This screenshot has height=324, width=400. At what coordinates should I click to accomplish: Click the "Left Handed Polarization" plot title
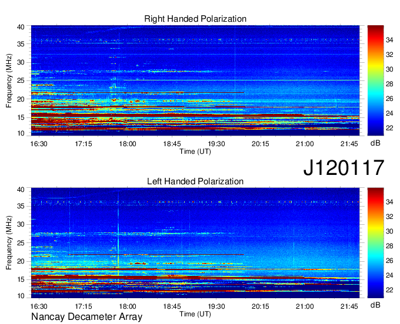coord(195,181)
